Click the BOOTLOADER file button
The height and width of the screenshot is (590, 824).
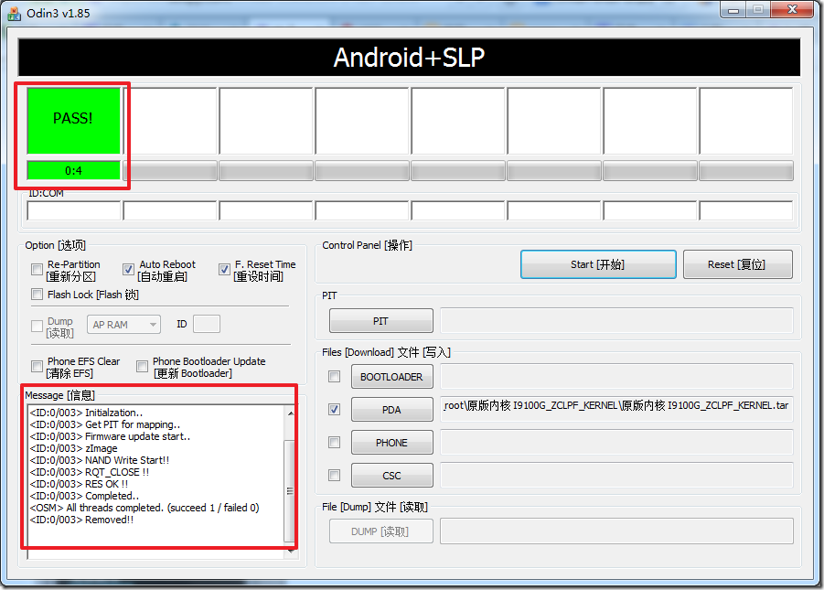point(392,377)
